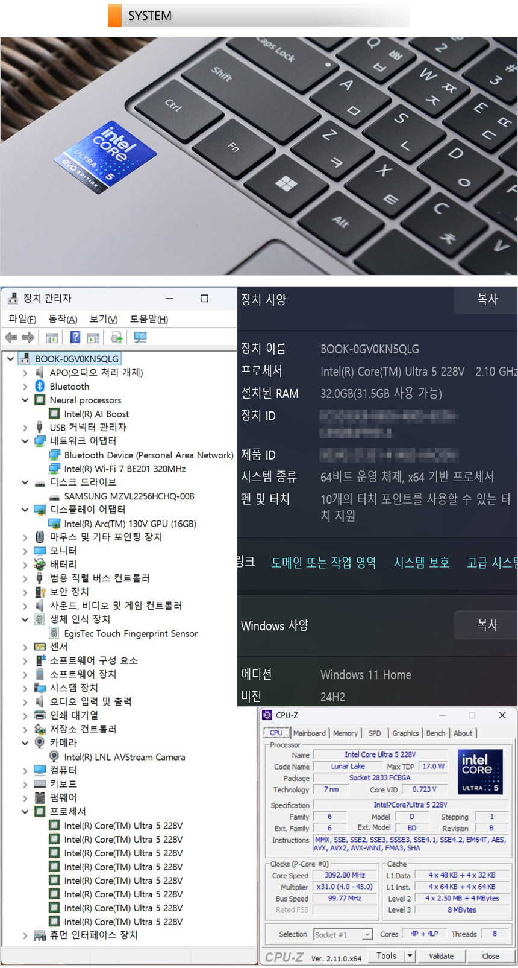Click the Help toolbar icon in Device Manager
Image resolution: width=518 pixels, height=968 pixels.
coord(75,337)
